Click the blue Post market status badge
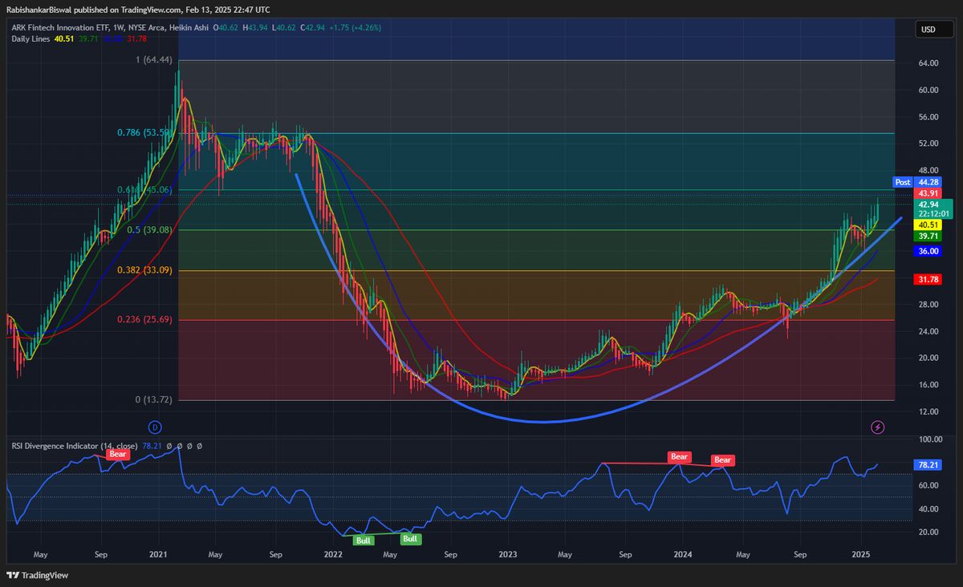This screenshot has height=587, width=963. point(901,183)
